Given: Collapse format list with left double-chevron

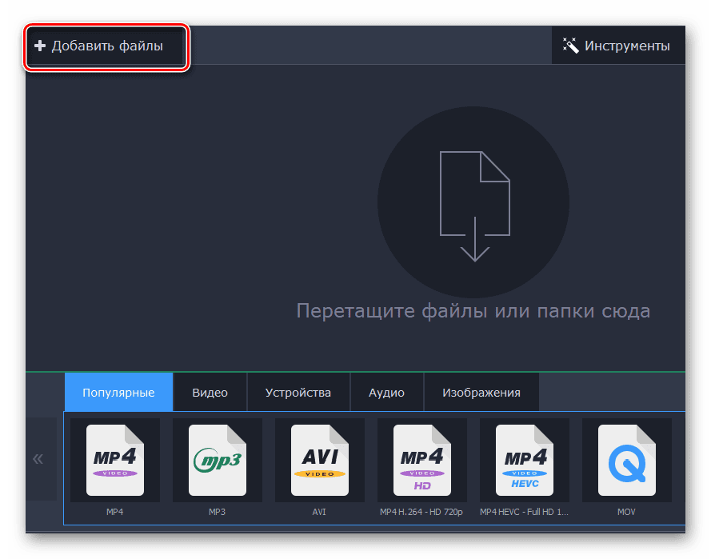Looking at the screenshot, I should tap(38, 459).
